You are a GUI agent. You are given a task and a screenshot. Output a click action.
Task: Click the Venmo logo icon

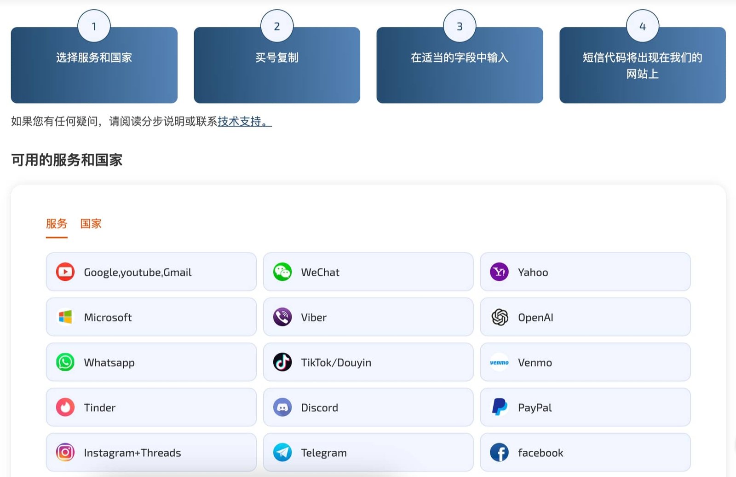click(500, 362)
